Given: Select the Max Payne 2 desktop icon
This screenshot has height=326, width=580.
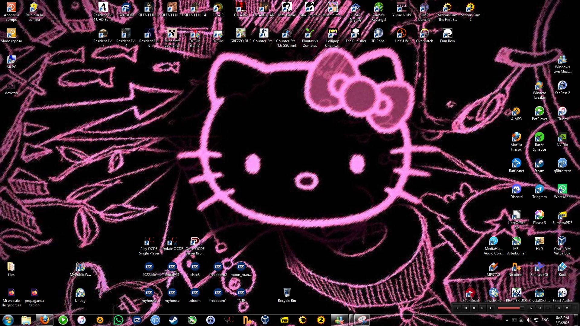Looking at the screenshot, I should 310,10.
